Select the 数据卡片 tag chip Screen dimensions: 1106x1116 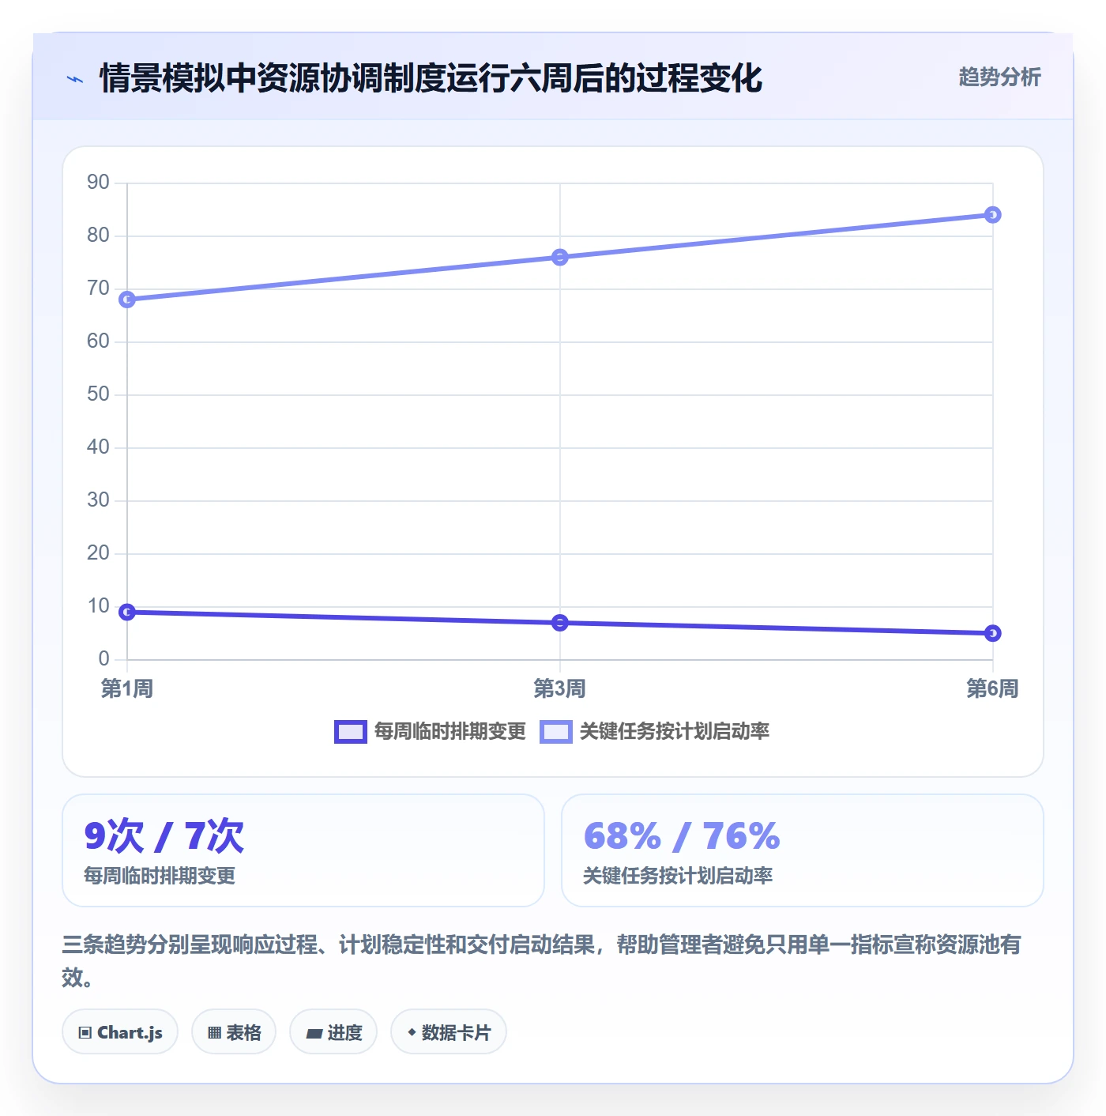449,1032
